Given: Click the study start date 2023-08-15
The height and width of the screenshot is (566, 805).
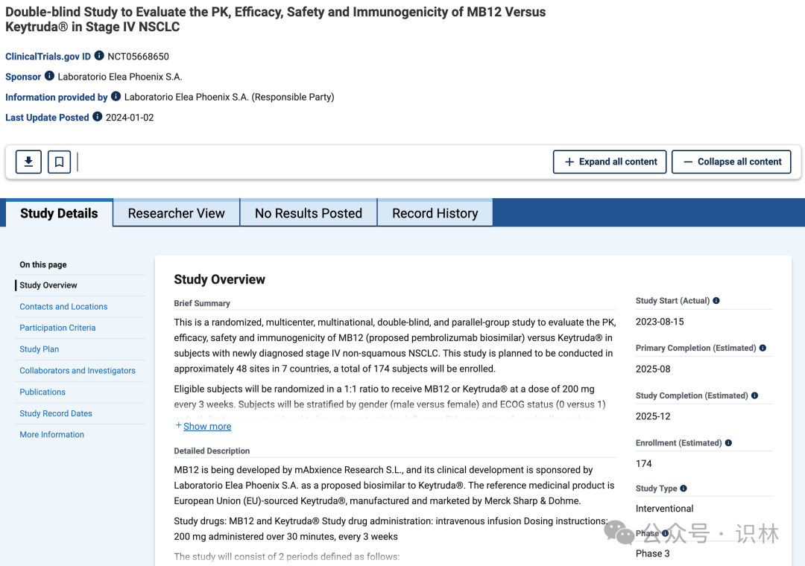Looking at the screenshot, I should click(x=660, y=322).
